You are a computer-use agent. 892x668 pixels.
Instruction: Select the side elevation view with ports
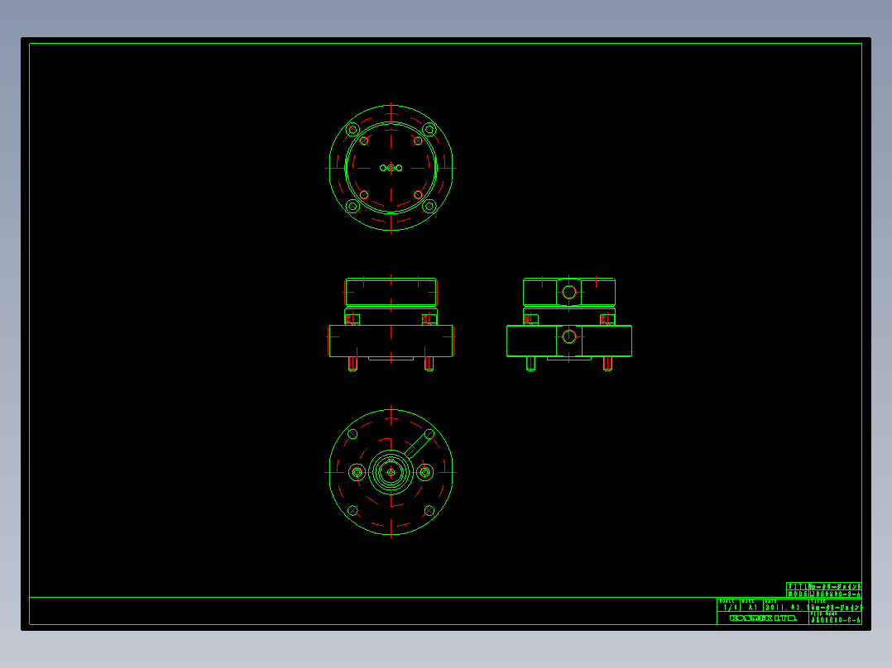tap(569, 324)
